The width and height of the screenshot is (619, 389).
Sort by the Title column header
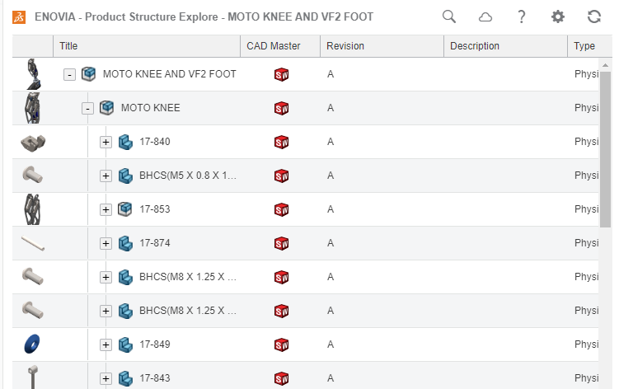147,46
